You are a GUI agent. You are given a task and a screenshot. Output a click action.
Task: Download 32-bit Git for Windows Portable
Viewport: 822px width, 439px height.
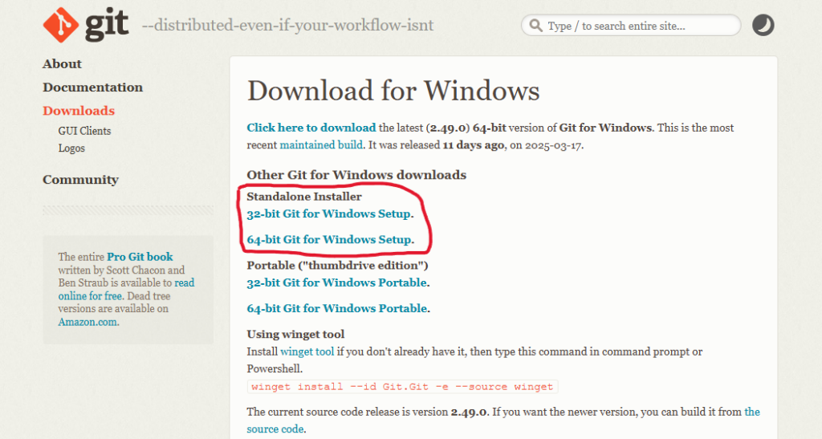coord(337,283)
